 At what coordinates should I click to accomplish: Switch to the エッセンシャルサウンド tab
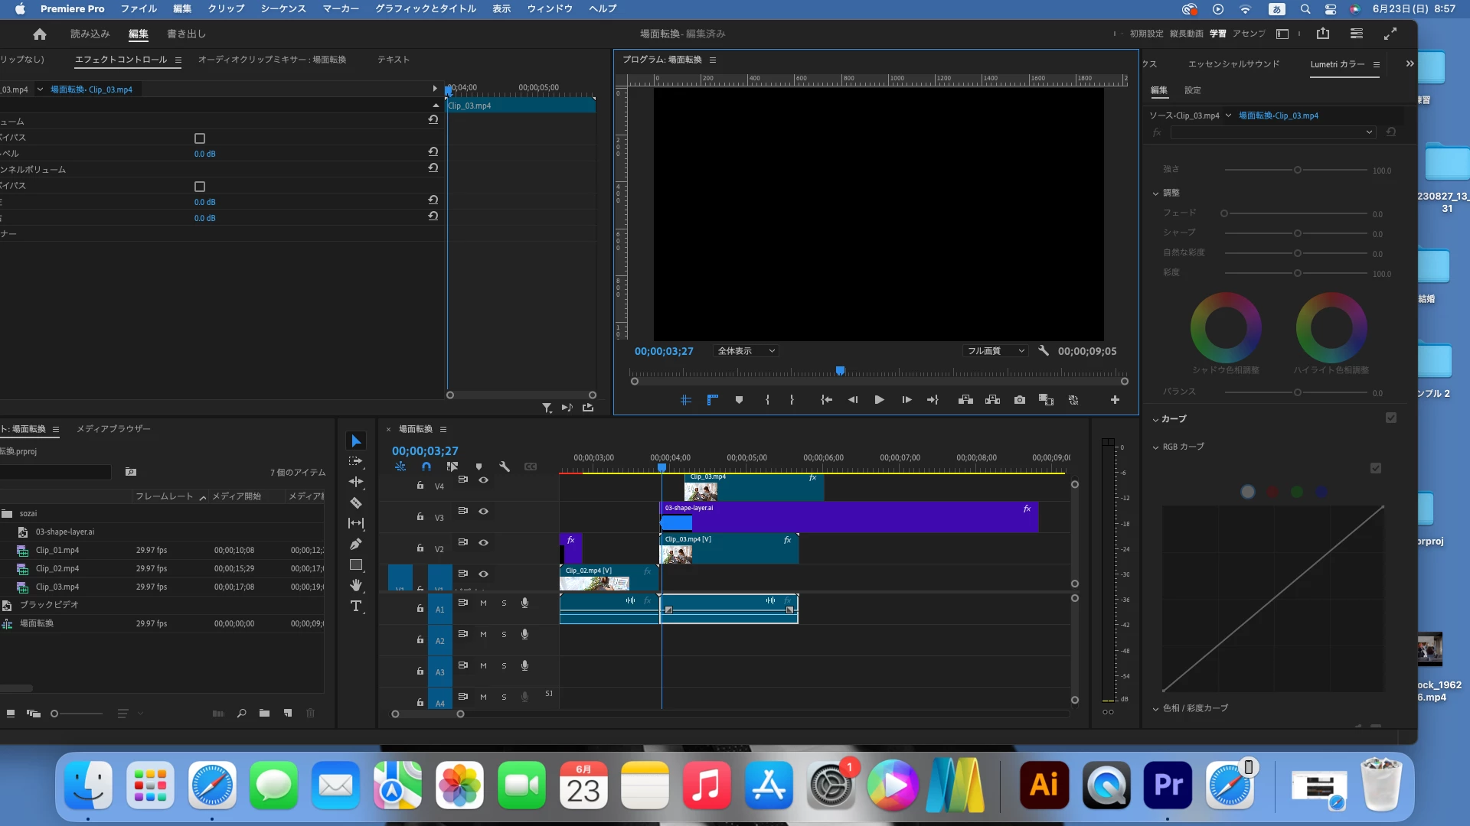coord(1233,64)
